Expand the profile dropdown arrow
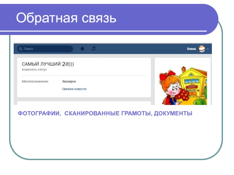 pyautogui.click(x=208, y=49)
